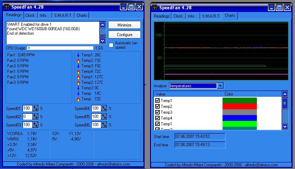Uncheck Temp4 in chart value list
Image resolution: width=295 pixels, height=169 pixels.
coord(158,118)
